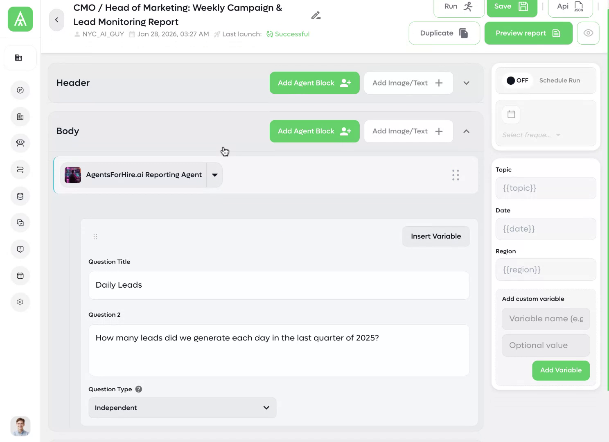Add Agent Block in Body section
The image size is (609, 442).
[x=314, y=131]
